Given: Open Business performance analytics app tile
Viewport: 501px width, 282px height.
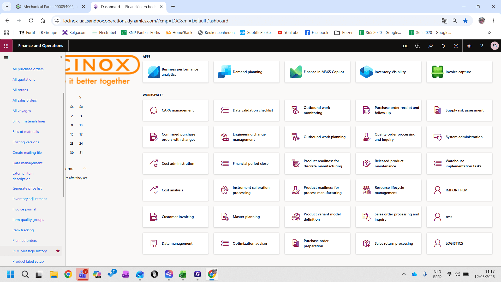Looking at the screenshot, I should [176, 72].
